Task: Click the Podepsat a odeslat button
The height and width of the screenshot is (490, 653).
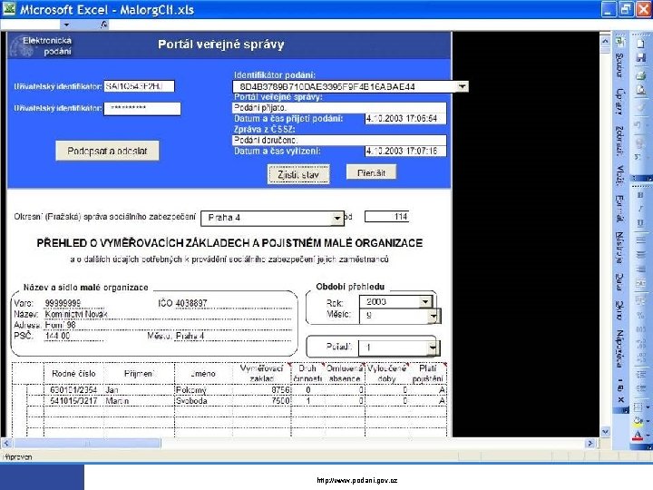Action: [107, 151]
